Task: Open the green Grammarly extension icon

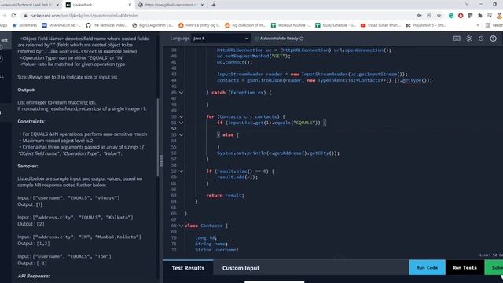Action: coord(451,16)
